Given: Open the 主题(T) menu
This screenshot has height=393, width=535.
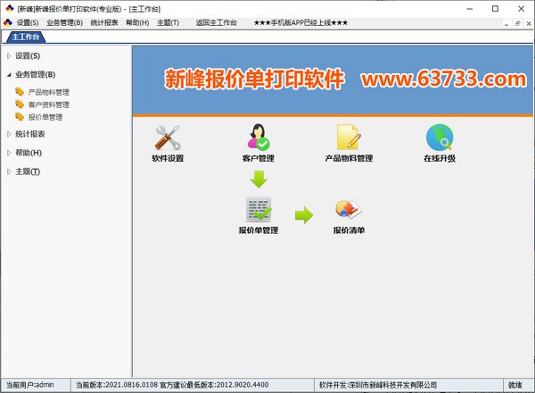Looking at the screenshot, I should pos(168,23).
